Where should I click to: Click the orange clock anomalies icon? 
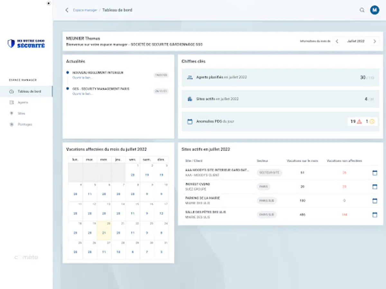click(372, 121)
